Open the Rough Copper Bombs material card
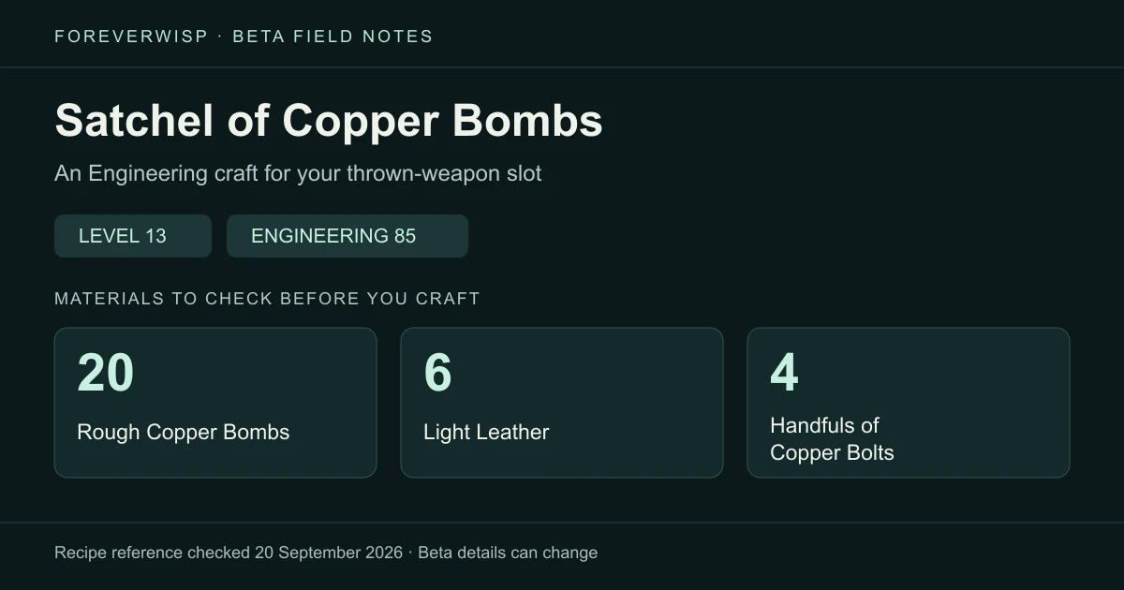The height and width of the screenshot is (590, 1124). (215, 403)
